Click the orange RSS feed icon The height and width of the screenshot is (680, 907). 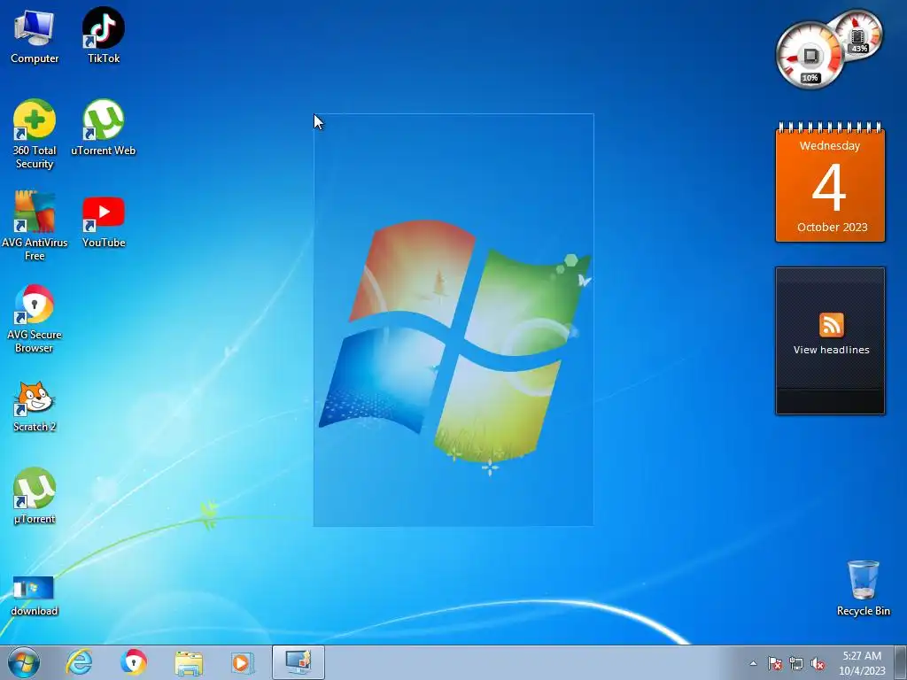click(831, 325)
